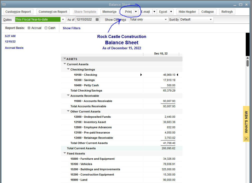Refresh the report

[227, 12]
